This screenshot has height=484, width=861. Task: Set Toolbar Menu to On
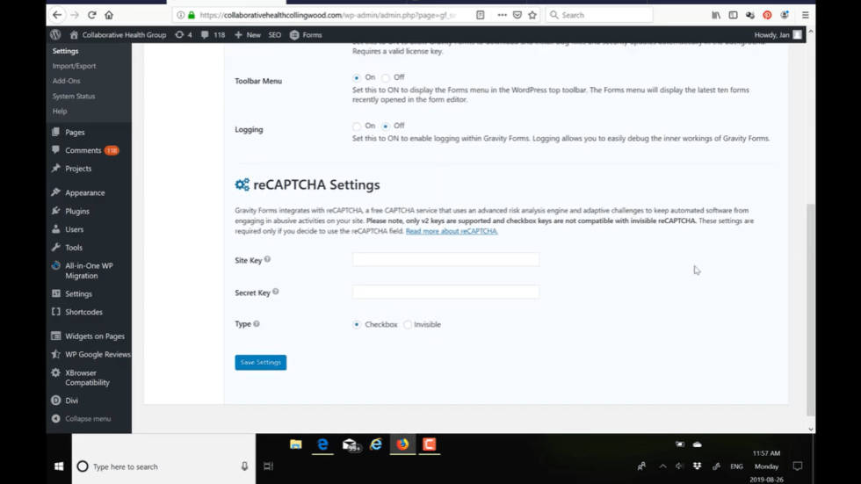pyautogui.click(x=357, y=78)
